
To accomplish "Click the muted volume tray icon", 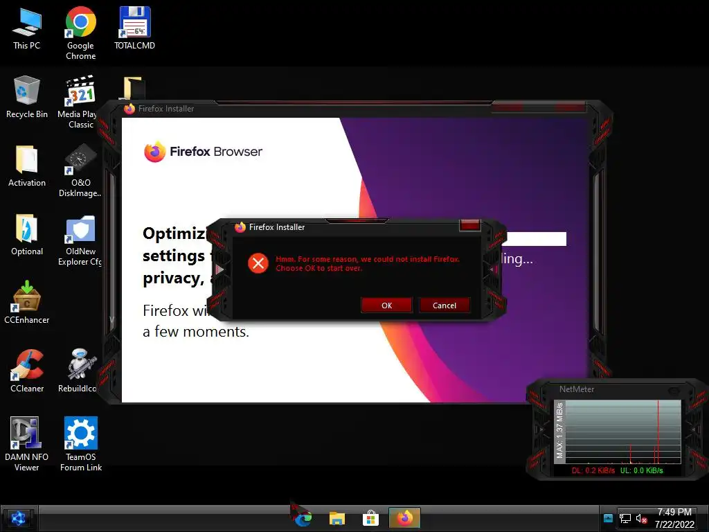I will point(641,518).
